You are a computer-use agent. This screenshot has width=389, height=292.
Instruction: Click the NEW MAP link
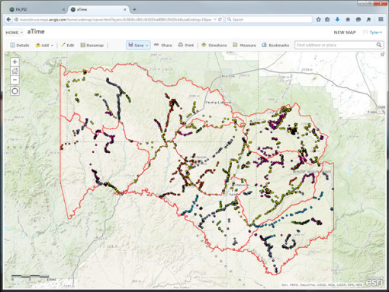tap(345, 33)
